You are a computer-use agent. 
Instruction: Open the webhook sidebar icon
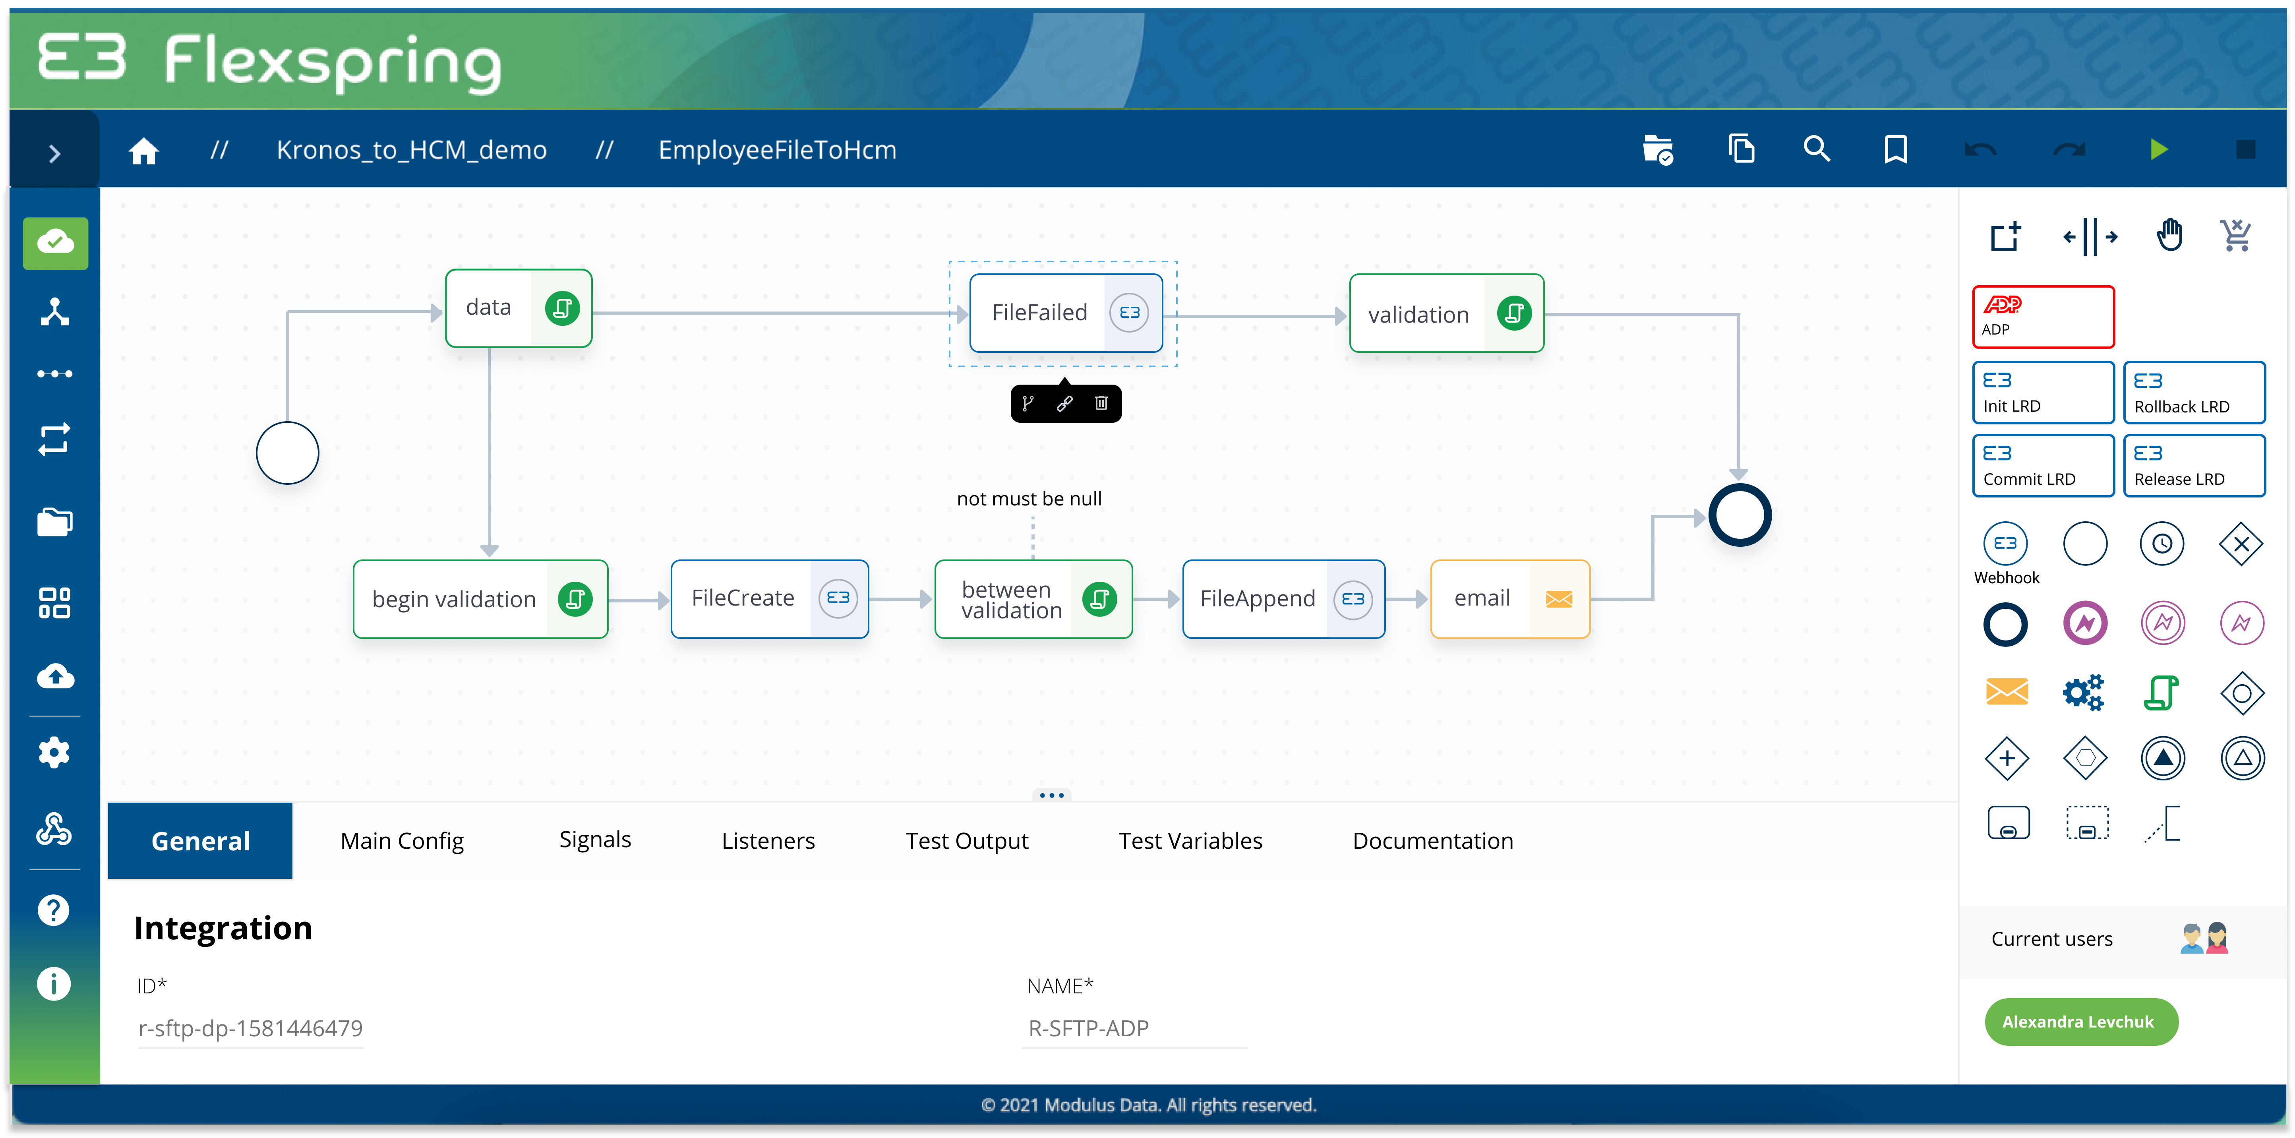click(x=54, y=829)
